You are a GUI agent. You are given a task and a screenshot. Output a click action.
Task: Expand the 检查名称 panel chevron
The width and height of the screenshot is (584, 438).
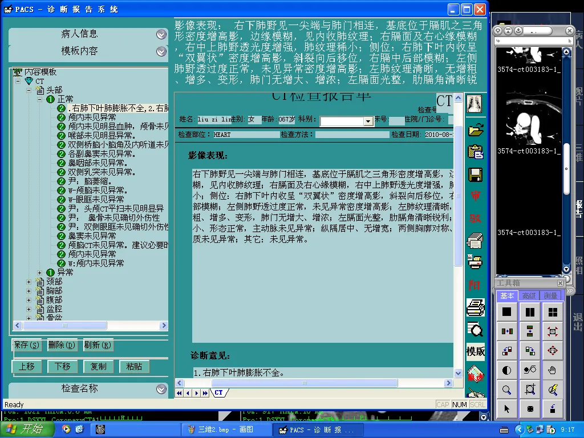coord(161,389)
